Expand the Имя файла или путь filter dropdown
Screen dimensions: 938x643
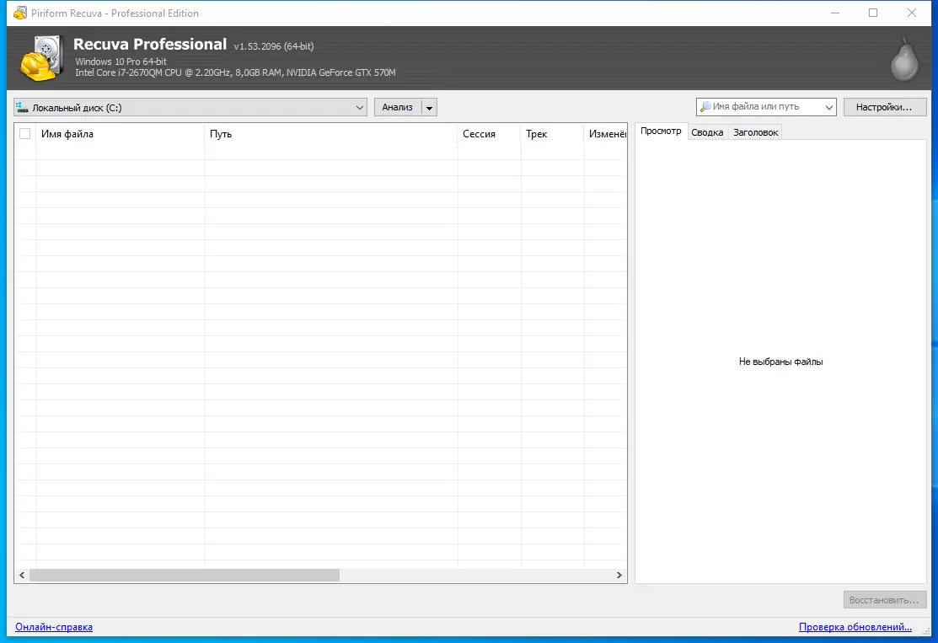click(x=829, y=107)
